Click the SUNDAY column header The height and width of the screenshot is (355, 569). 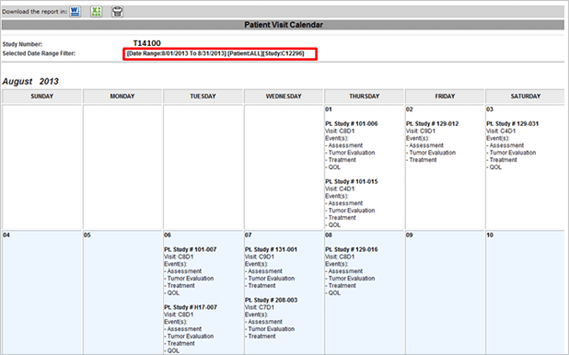(x=41, y=97)
